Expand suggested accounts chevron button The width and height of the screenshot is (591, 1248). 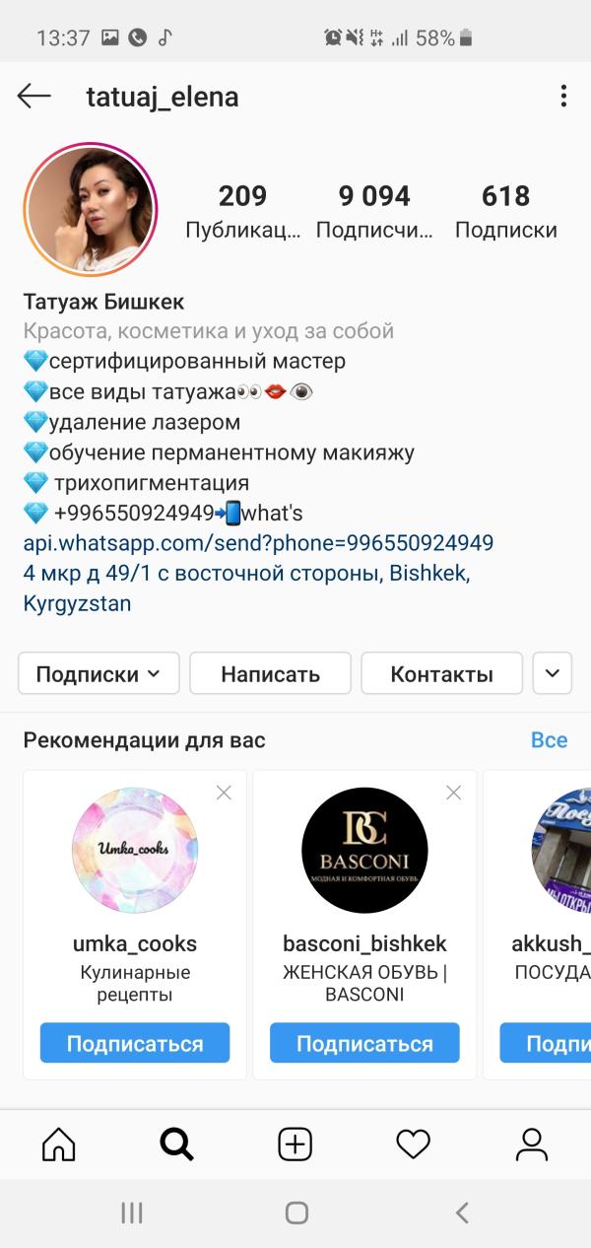553,674
